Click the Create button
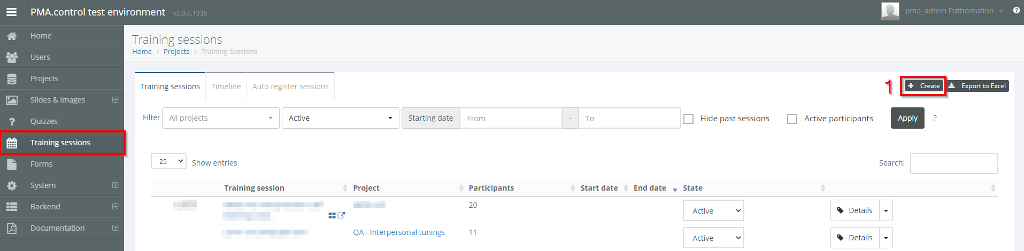The width and height of the screenshot is (1024, 251). (923, 86)
